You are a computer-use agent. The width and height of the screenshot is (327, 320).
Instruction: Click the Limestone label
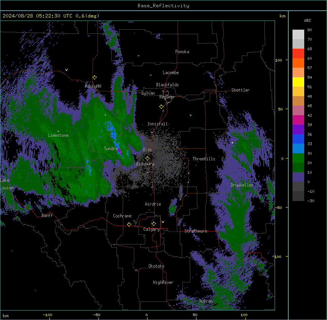click(x=58, y=135)
